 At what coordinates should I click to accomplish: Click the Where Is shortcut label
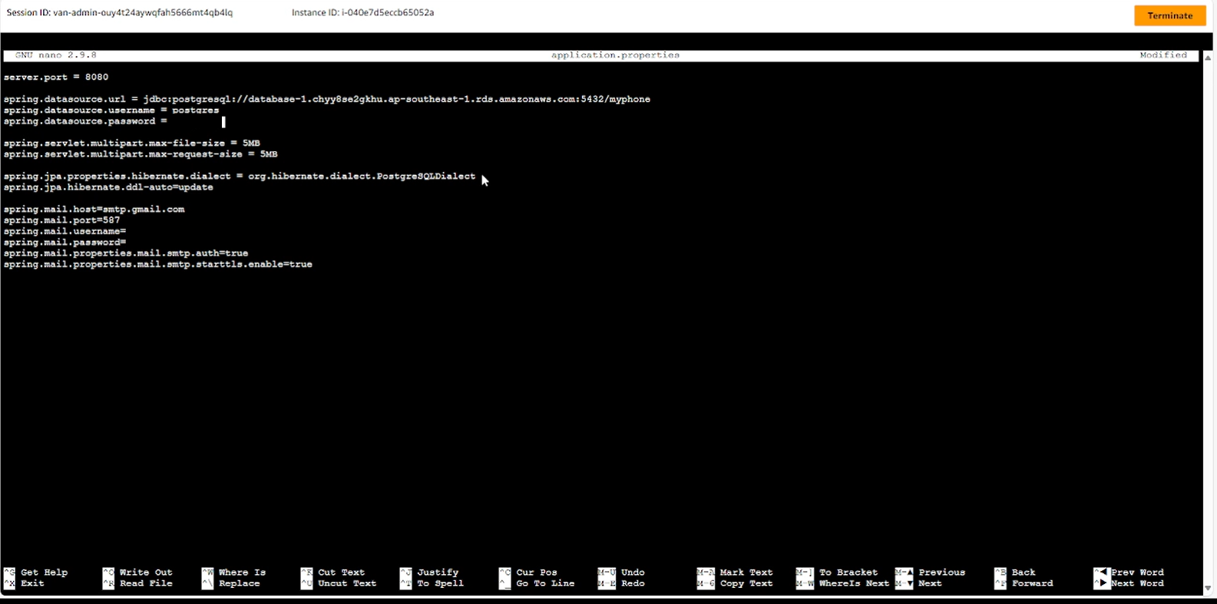(x=242, y=573)
